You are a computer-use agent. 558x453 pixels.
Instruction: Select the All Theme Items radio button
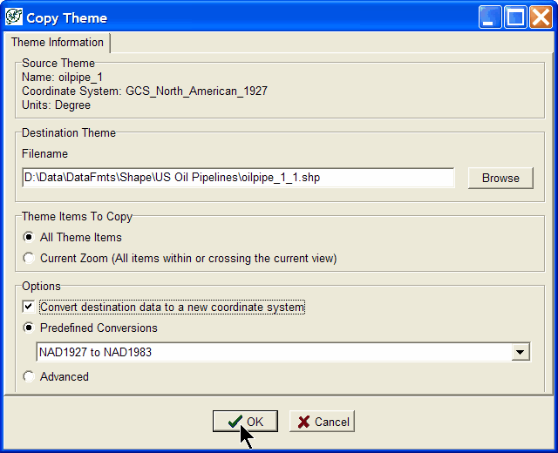pos(30,237)
